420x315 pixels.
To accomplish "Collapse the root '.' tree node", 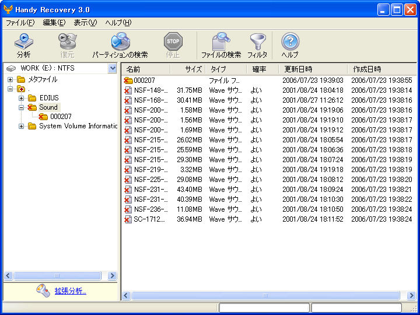I will 10,89.
